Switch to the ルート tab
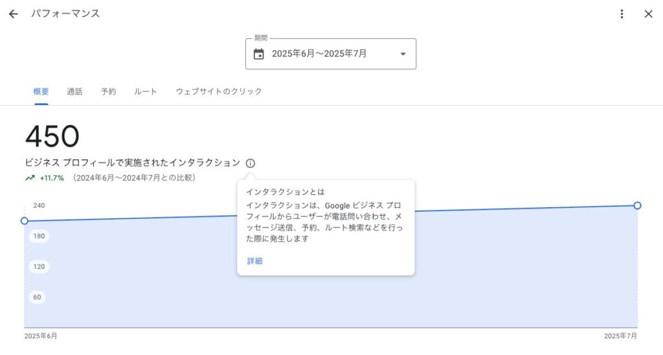Screen dimensions: 663x355 point(146,91)
